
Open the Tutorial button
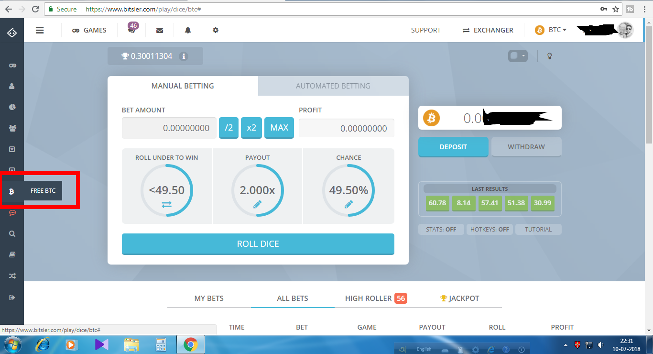pos(538,229)
